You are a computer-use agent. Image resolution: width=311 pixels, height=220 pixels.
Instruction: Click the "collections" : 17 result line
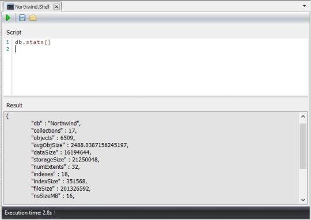54,131
